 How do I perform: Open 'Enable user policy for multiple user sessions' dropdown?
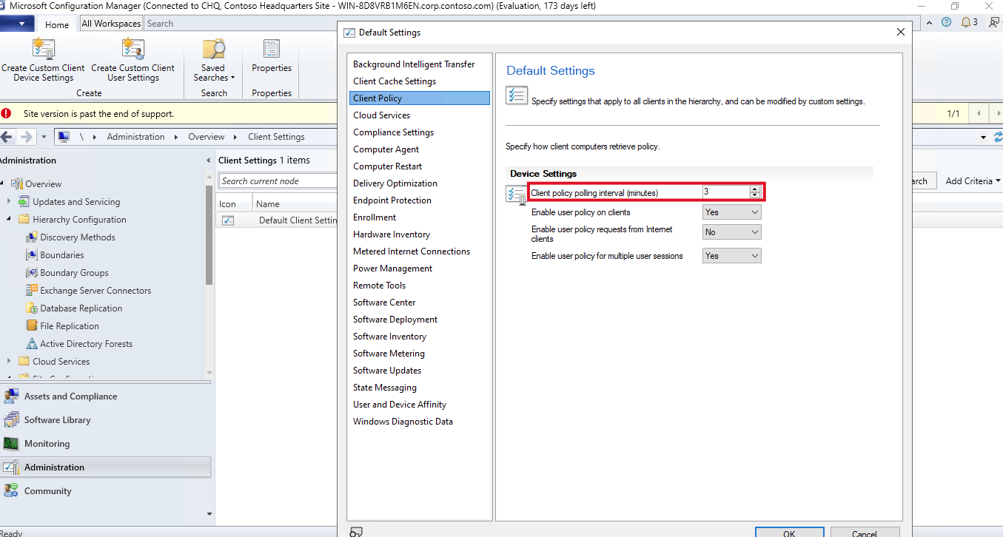pos(731,256)
